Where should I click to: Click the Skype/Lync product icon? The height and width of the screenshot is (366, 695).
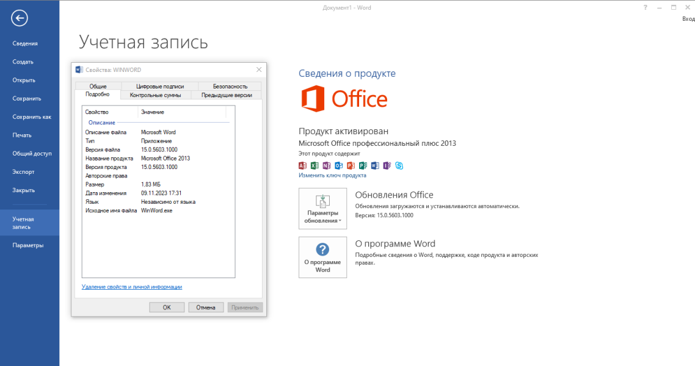tap(399, 165)
